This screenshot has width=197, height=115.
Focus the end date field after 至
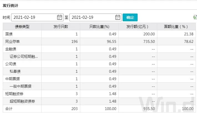coord(95,17)
